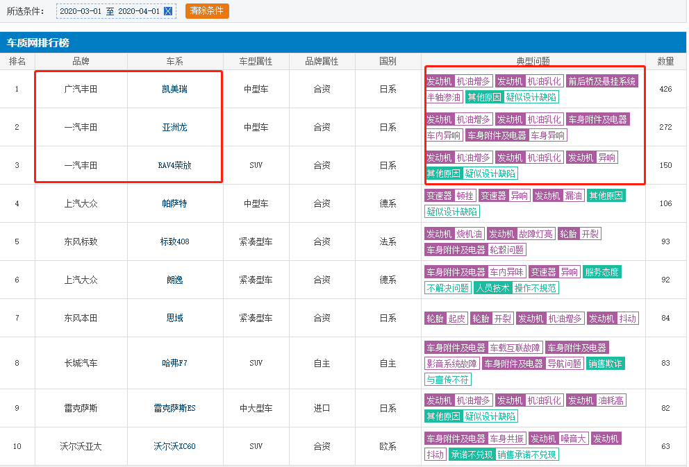Viewport: 689px width, 467px height.
Task: Click 车身异响 tag in 亚洲龙 row
Action: (x=547, y=135)
